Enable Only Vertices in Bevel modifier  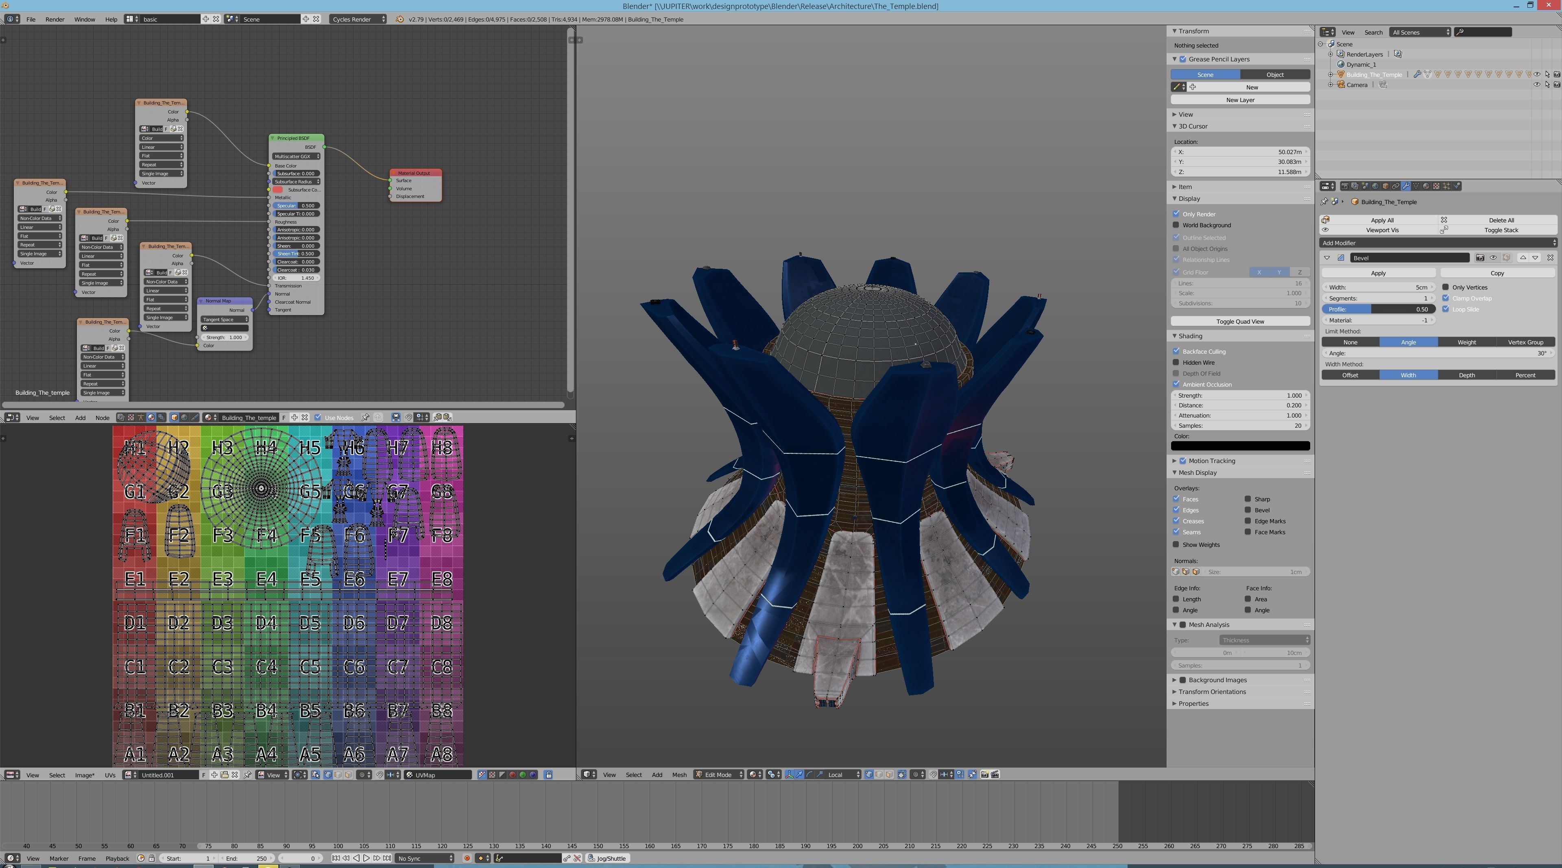(1446, 287)
